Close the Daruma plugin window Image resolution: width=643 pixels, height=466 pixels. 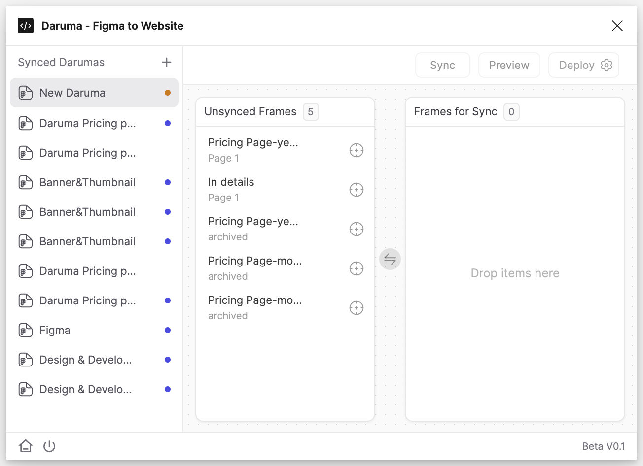[x=617, y=26]
